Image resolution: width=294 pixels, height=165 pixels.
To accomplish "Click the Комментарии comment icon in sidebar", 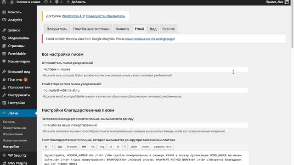I will click(x=4, y=61).
